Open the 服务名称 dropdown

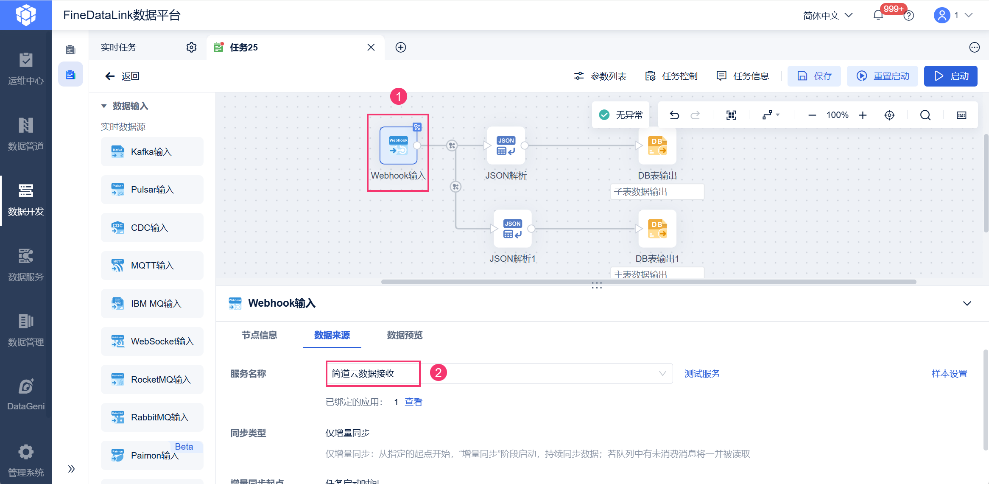click(x=499, y=373)
